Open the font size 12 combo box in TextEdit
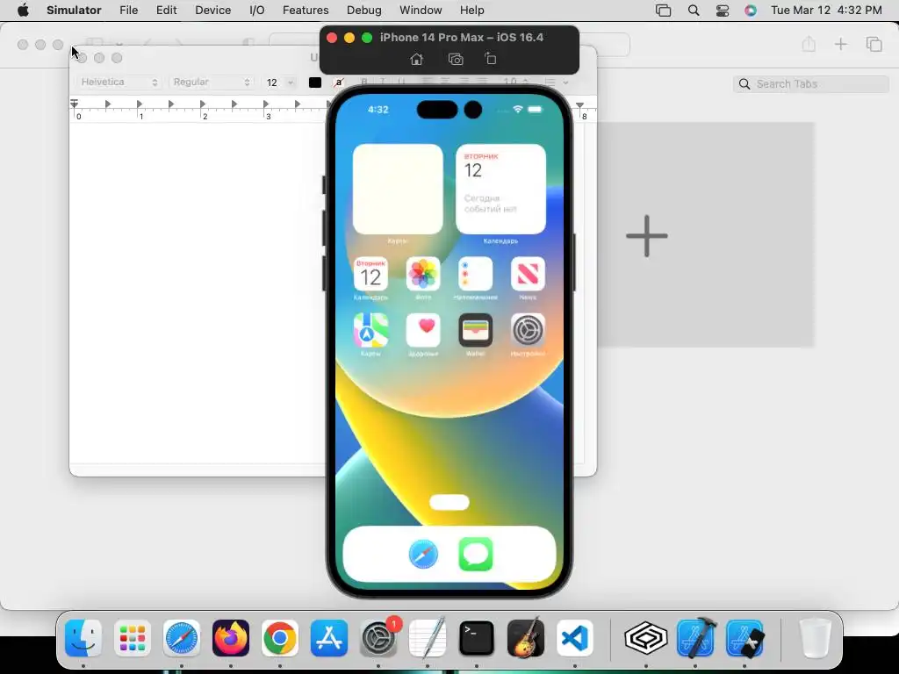This screenshot has height=674, width=899. coord(279,82)
